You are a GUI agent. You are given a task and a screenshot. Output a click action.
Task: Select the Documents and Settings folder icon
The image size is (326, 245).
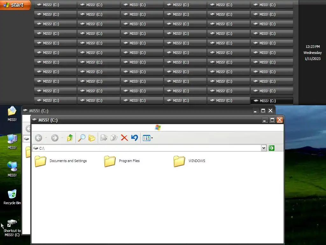[40, 161]
